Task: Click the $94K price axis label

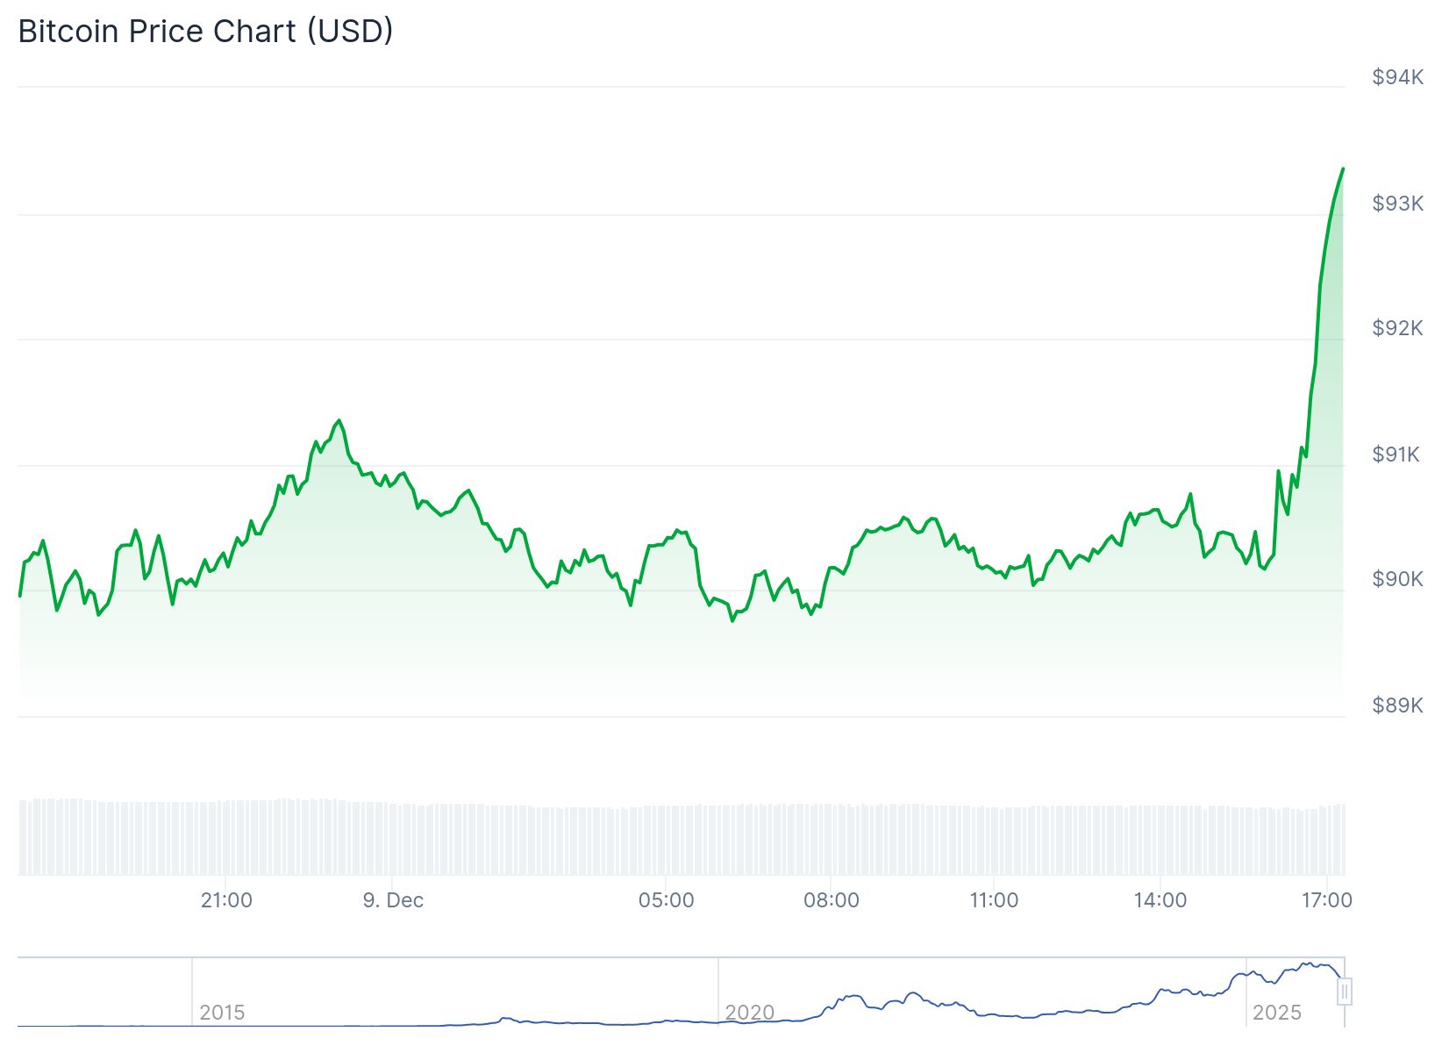Action: coord(1397,78)
